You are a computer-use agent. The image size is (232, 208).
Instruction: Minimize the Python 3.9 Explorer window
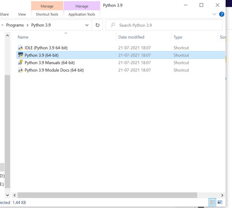(x=186, y=5)
